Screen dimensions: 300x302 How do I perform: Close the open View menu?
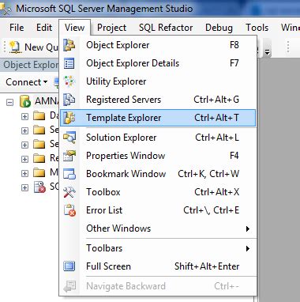[75, 28]
